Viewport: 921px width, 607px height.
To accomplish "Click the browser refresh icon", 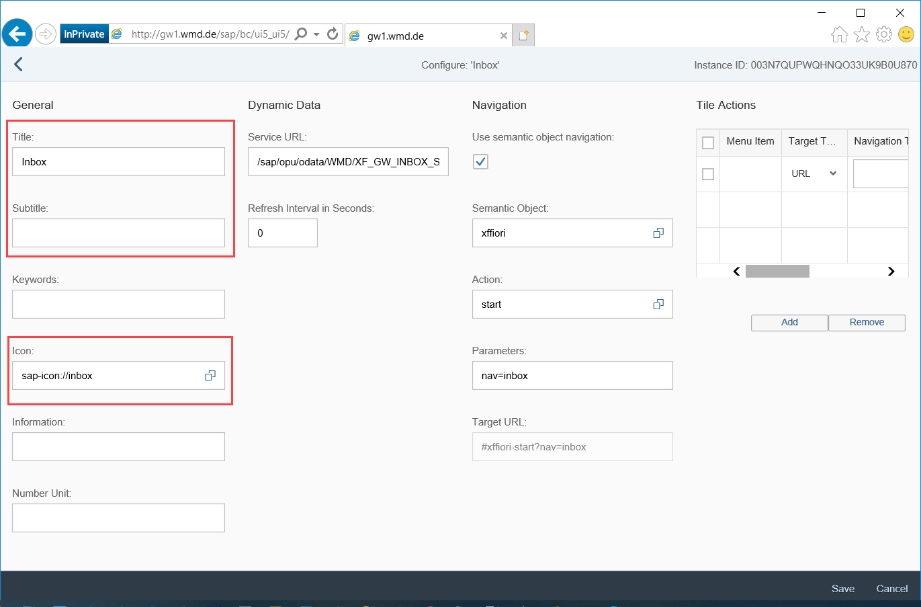I will tap(333, 34).
